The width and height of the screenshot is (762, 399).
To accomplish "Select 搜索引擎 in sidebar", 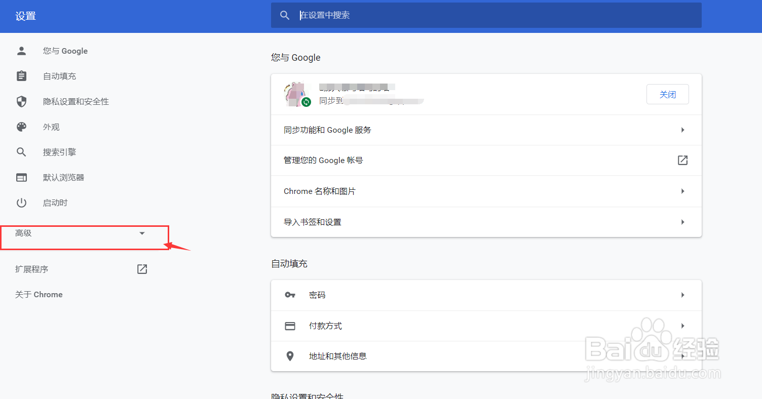I will (59, 152).
